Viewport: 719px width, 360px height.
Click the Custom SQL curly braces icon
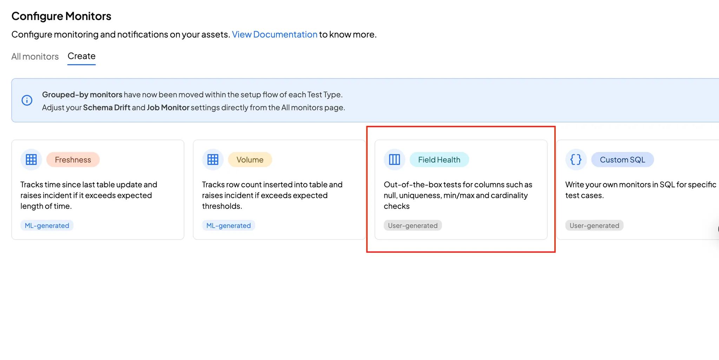576,160
